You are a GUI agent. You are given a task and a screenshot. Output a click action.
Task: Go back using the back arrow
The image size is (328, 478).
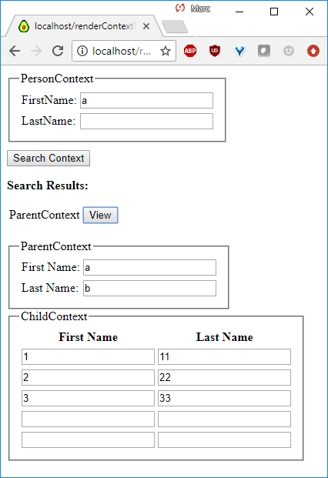[x=15, y=51]
